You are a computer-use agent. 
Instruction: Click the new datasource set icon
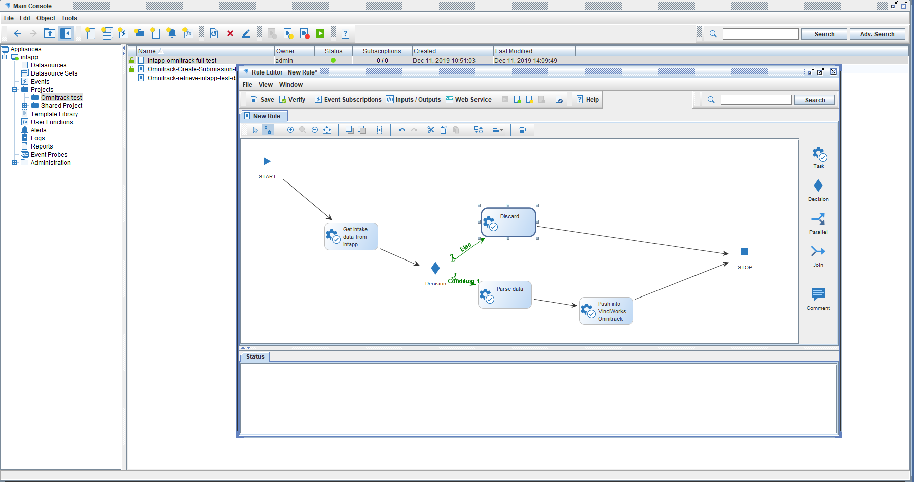click(x=107, y=33)
